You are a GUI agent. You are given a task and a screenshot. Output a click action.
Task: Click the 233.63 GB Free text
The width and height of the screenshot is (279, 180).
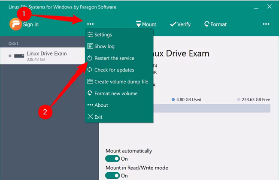point(256,99)
